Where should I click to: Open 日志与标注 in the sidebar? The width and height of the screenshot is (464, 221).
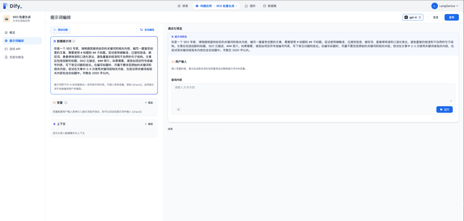(23, 57)
